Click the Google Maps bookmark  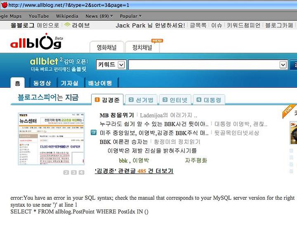[x=11, y=16]
